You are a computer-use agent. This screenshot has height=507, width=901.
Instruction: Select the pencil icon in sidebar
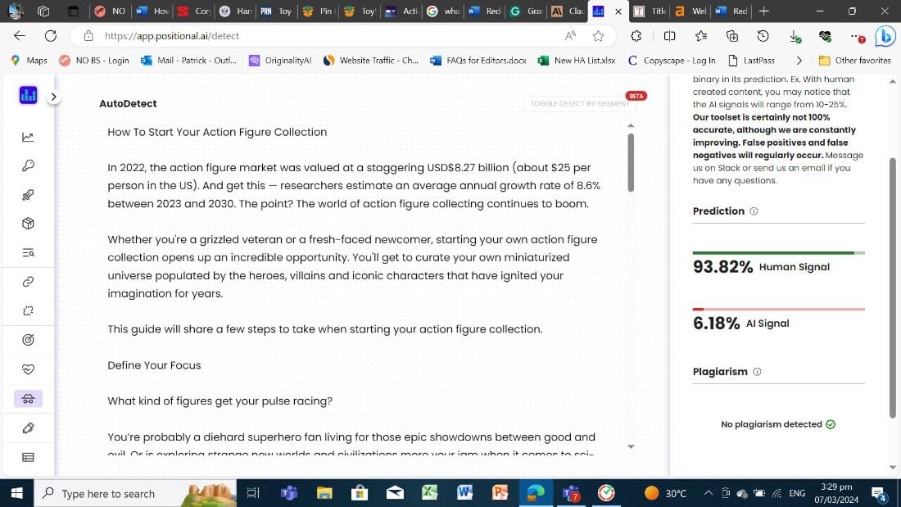tap(28, 428)
